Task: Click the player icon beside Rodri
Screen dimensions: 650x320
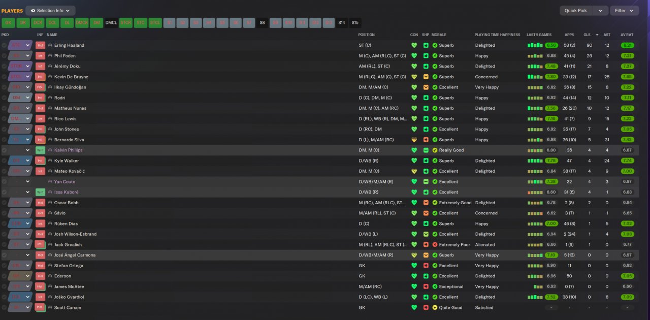Action: [x=50, y=98]
